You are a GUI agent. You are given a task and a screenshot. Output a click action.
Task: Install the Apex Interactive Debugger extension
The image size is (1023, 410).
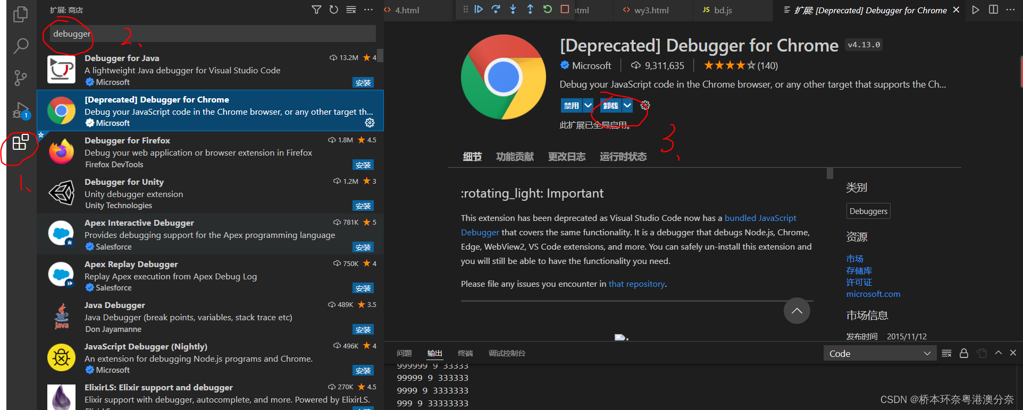(x=363, y=247)
